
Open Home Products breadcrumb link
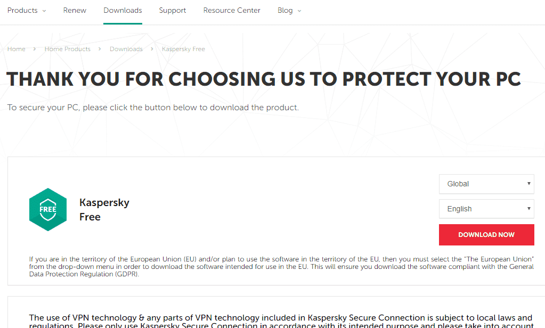tap(67, 48)
